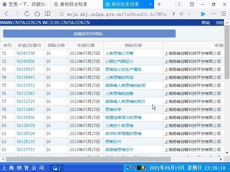This screenshot has width=230, height=172.
Task: Switch to the 百度一下 tab
Action: 24,4
